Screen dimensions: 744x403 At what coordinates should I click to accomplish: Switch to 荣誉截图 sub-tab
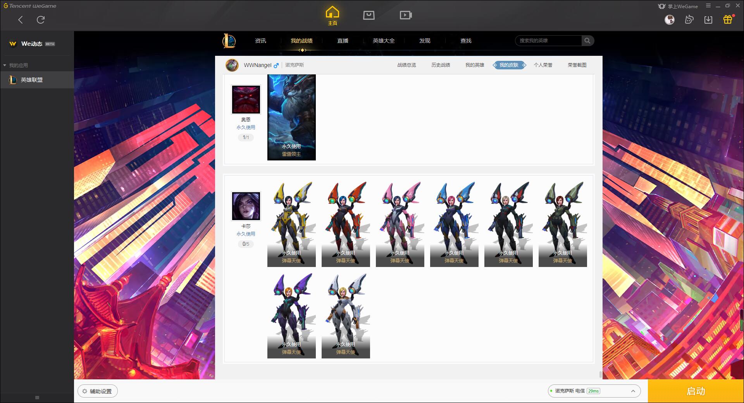(577, 65)
